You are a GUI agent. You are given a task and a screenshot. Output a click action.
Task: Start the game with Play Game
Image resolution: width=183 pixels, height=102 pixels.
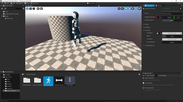(x=91, y=3)
